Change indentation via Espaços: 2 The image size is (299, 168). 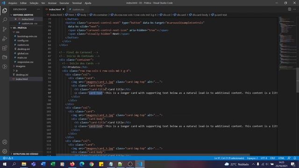coord(252,158)
